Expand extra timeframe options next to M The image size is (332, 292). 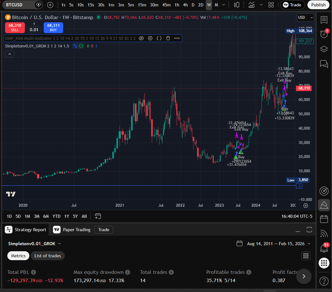[224, 5]
